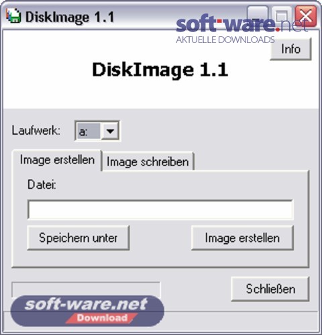Screen dimensions: 322x335
Task: Close the program via Schließen
Action: (x=270, y=289)
